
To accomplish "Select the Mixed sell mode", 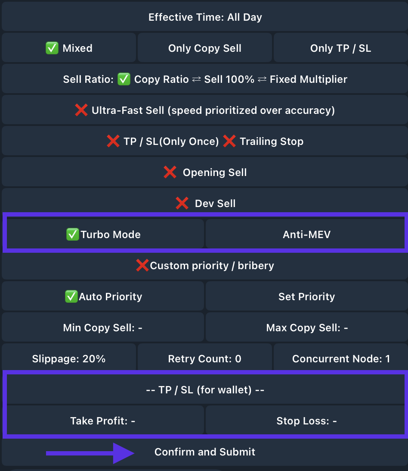I will tap(69, 48).
